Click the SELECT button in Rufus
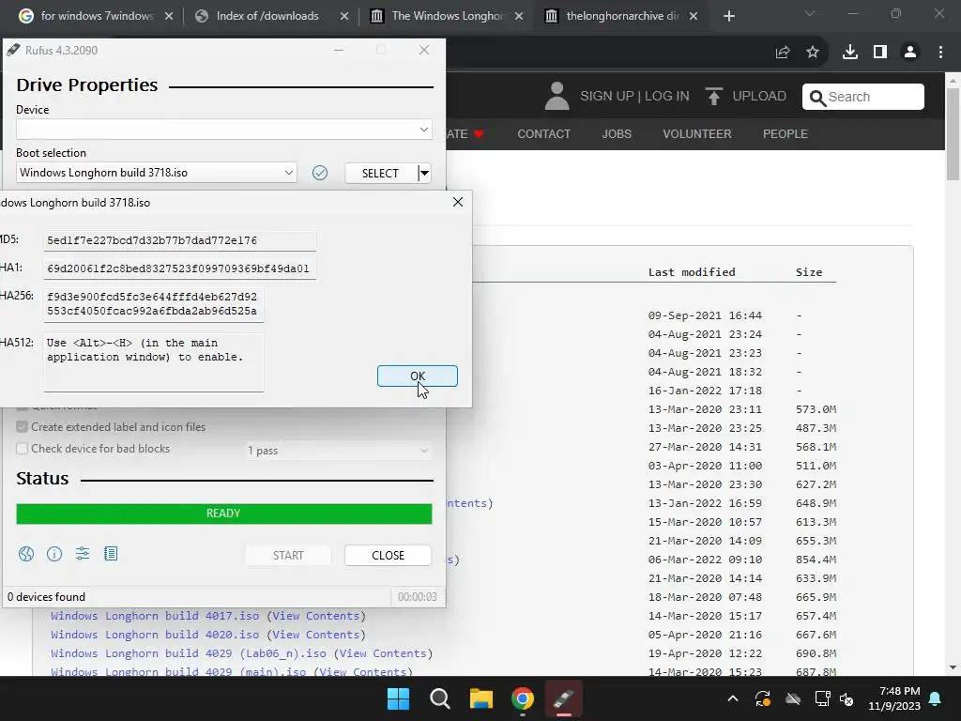Image resolution: width=961 pixels, height=721 pixels. [381, 174]
